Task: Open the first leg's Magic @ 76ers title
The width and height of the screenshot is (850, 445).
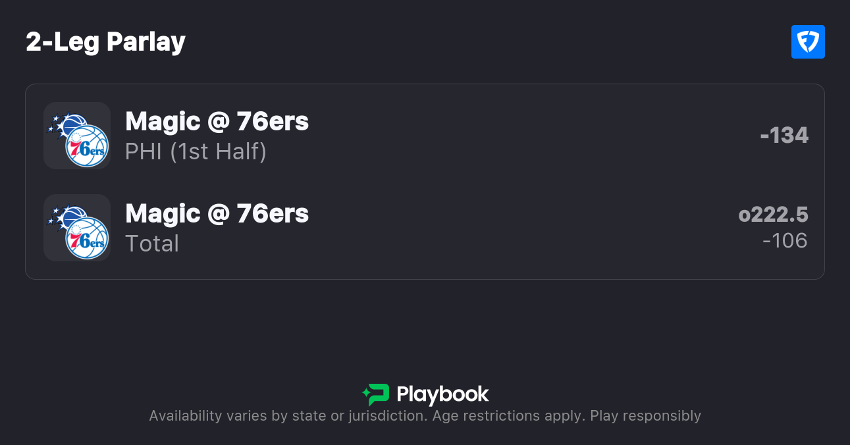Action: pos(217,121)
